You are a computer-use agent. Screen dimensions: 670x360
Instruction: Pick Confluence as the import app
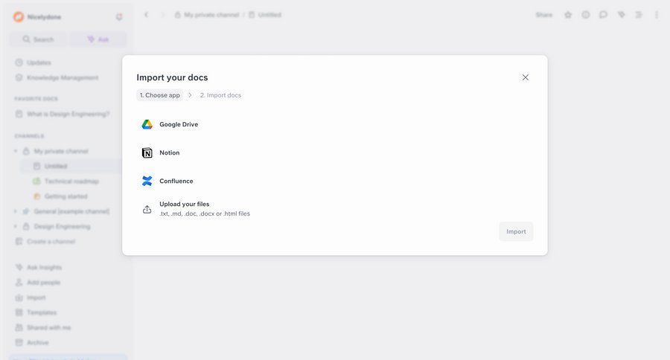[176, 181]
